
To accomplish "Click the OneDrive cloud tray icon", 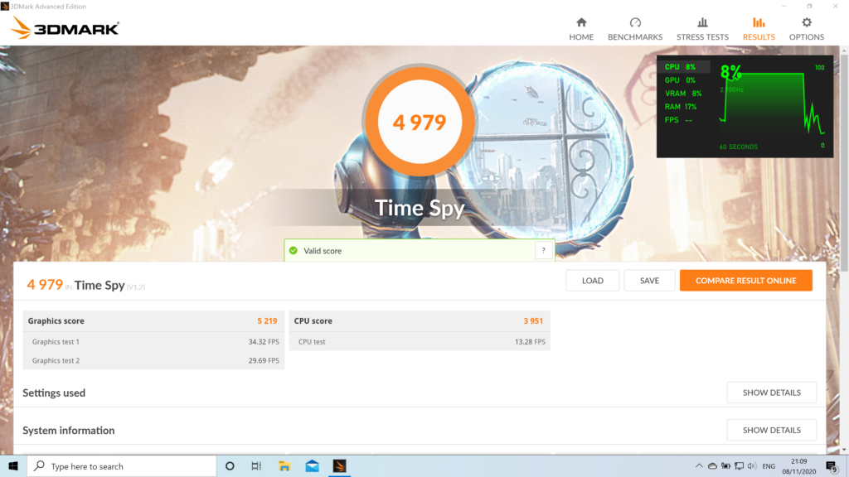I will pyautogui.click(x=712, y=465).
